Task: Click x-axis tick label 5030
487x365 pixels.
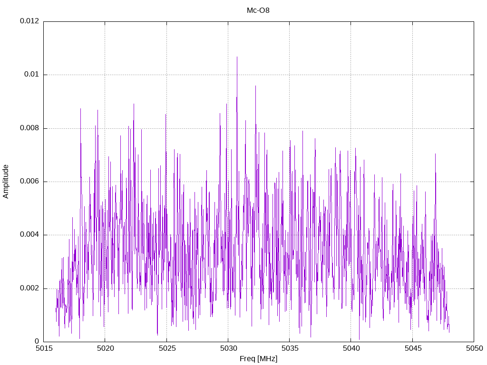Action: coord(228,348)
